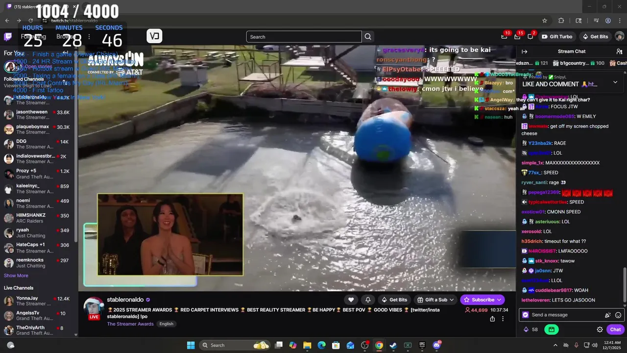627x353 pixels.
Task: Open the three-dot menu beside Browse
Action: (89, 37)
